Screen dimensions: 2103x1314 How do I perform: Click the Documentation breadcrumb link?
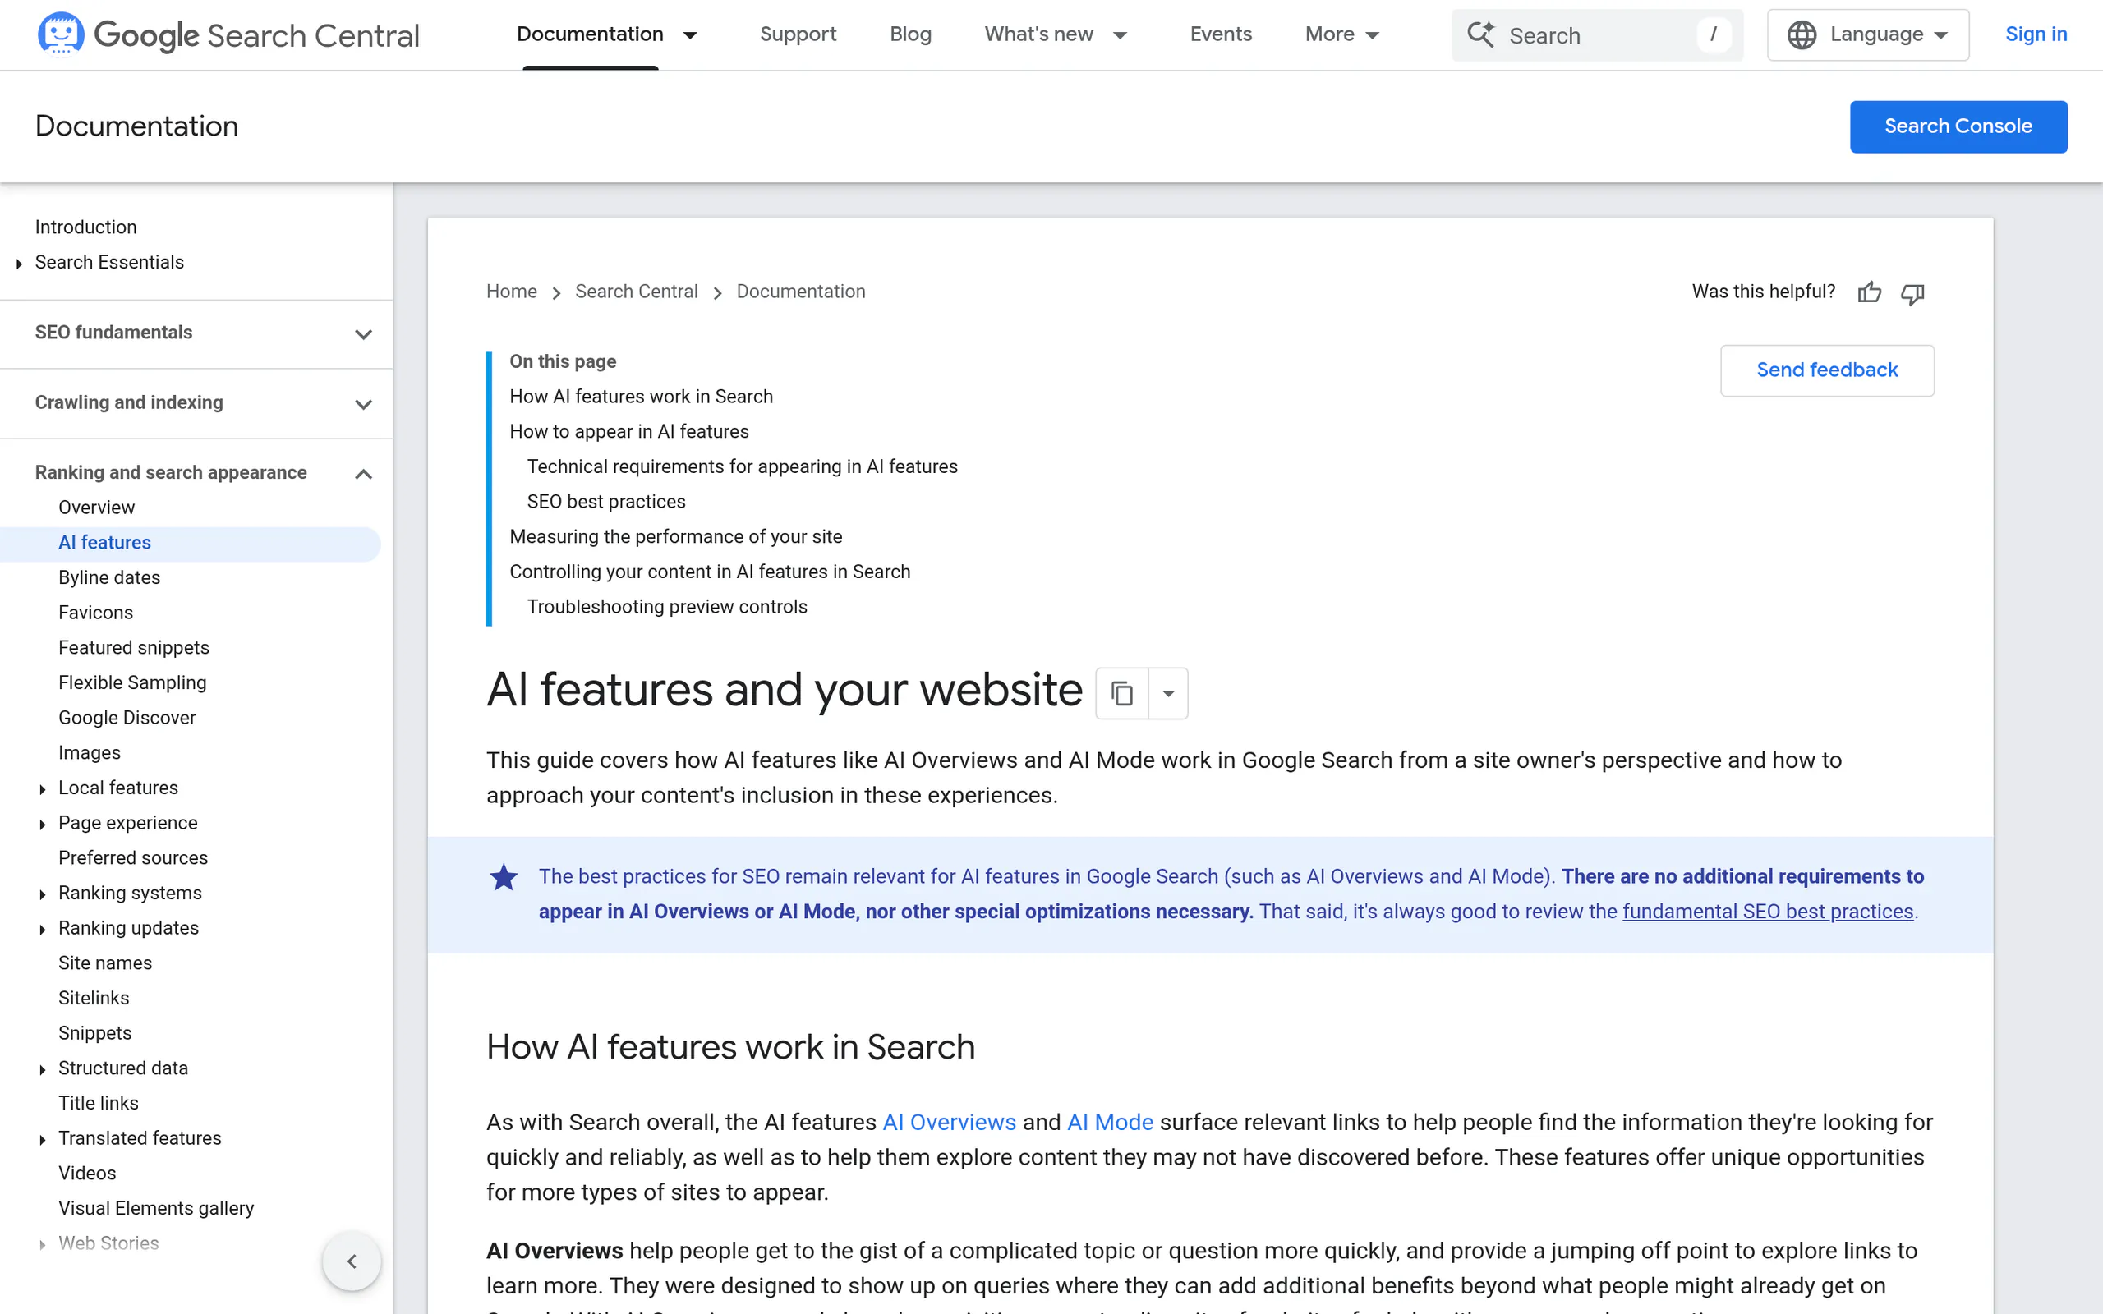point(800,292)
